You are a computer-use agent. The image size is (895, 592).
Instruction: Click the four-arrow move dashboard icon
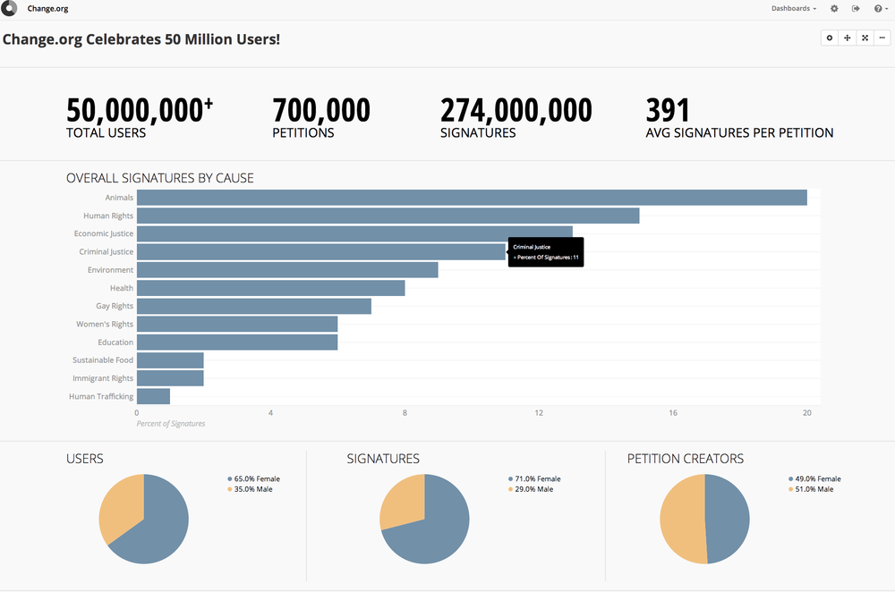click(x=847, y=38)
